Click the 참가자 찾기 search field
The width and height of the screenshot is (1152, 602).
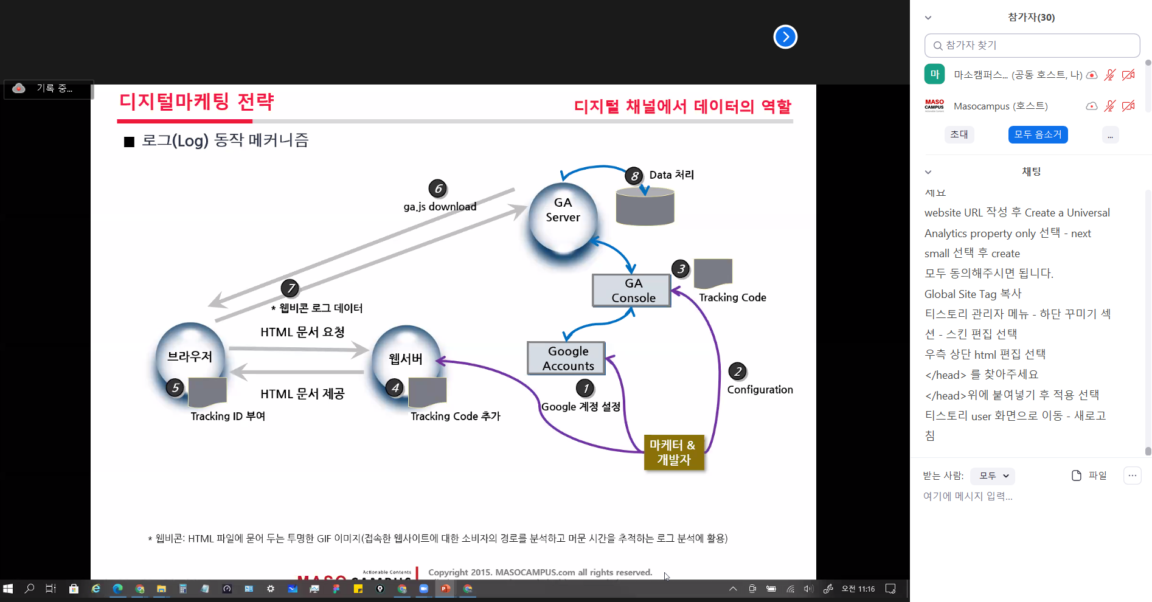tap(1032, 46)
